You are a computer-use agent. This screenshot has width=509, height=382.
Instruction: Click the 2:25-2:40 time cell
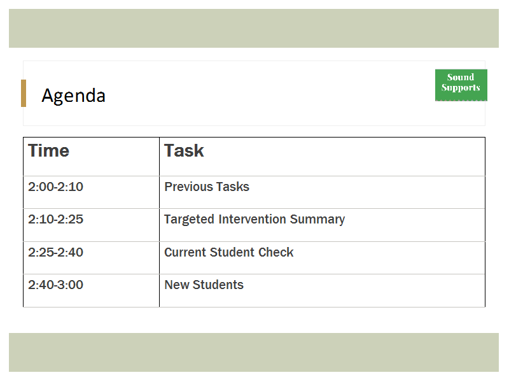click(91, 258)
